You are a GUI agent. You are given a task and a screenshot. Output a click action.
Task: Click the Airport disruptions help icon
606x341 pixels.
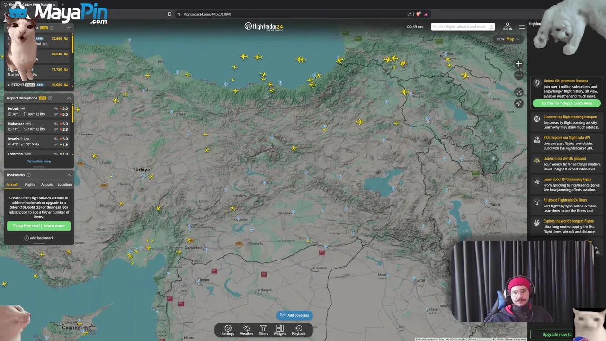50,98
